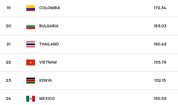Open the MEXICO team name
Screen dimensions: 178x105
pyautogui.click(x=47, y=99)
